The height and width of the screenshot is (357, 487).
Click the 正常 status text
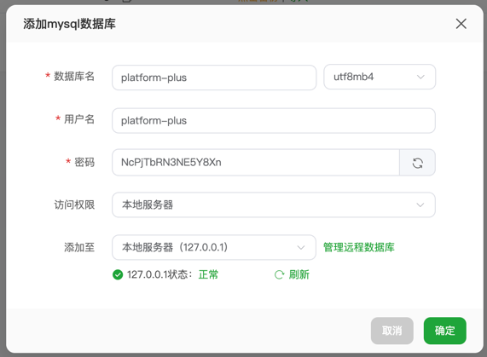click(208, 274)
